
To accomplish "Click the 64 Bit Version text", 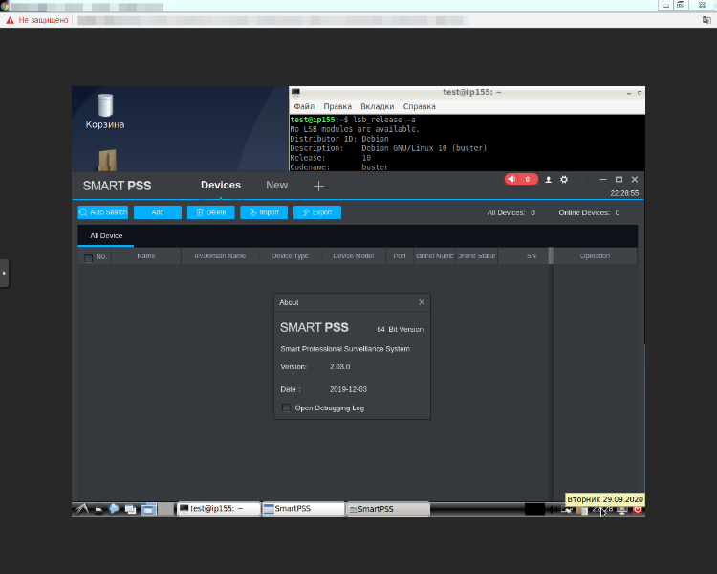I will click(401, 329).
